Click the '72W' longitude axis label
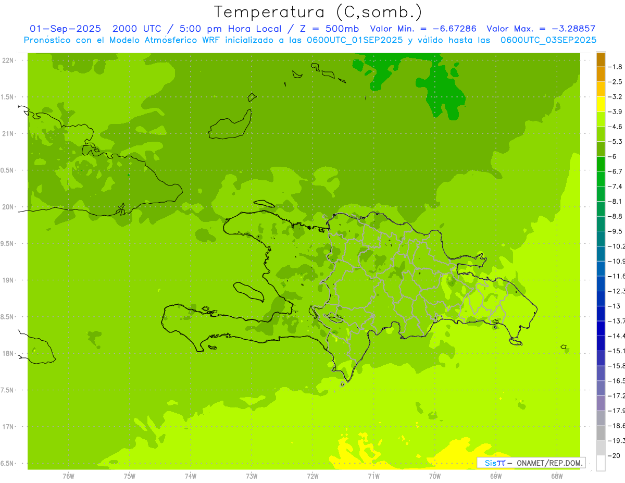The width and height of the screenshot is (625, 483). (312, 476)
